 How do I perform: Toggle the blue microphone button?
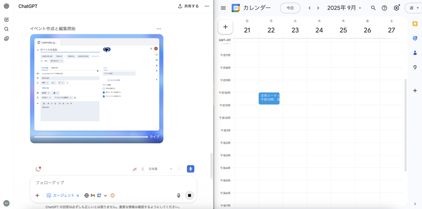tap(190, 169)
